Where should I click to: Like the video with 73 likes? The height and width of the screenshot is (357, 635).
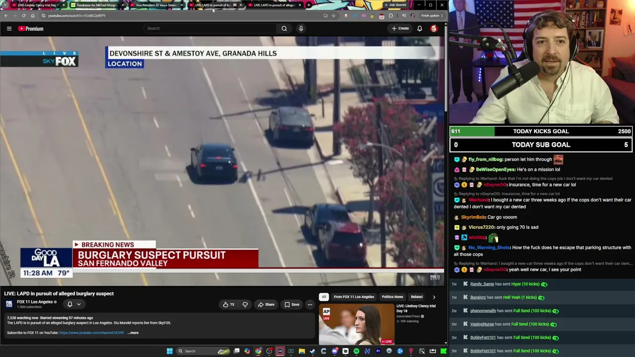[x=228, y=304]
